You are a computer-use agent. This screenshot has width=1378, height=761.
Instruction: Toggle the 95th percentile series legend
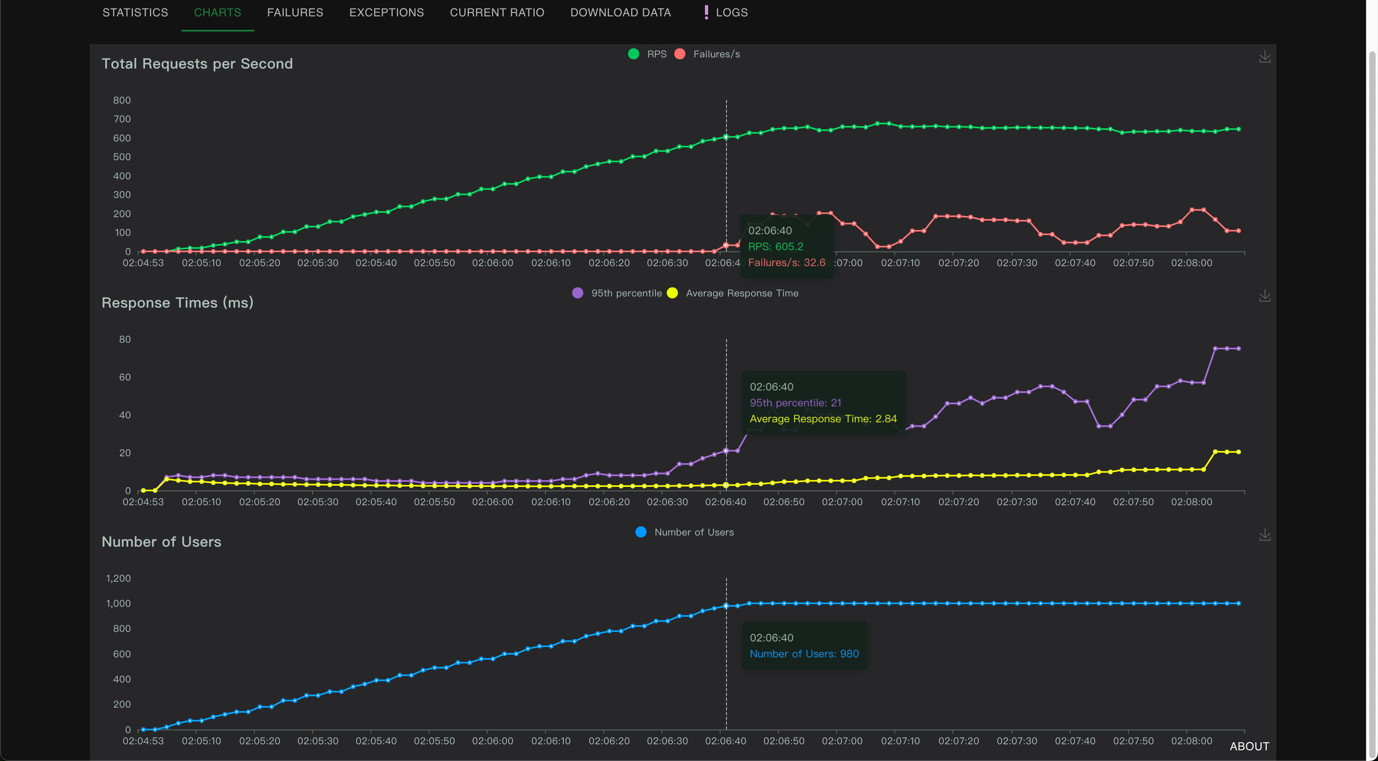[x=617, y=293]
